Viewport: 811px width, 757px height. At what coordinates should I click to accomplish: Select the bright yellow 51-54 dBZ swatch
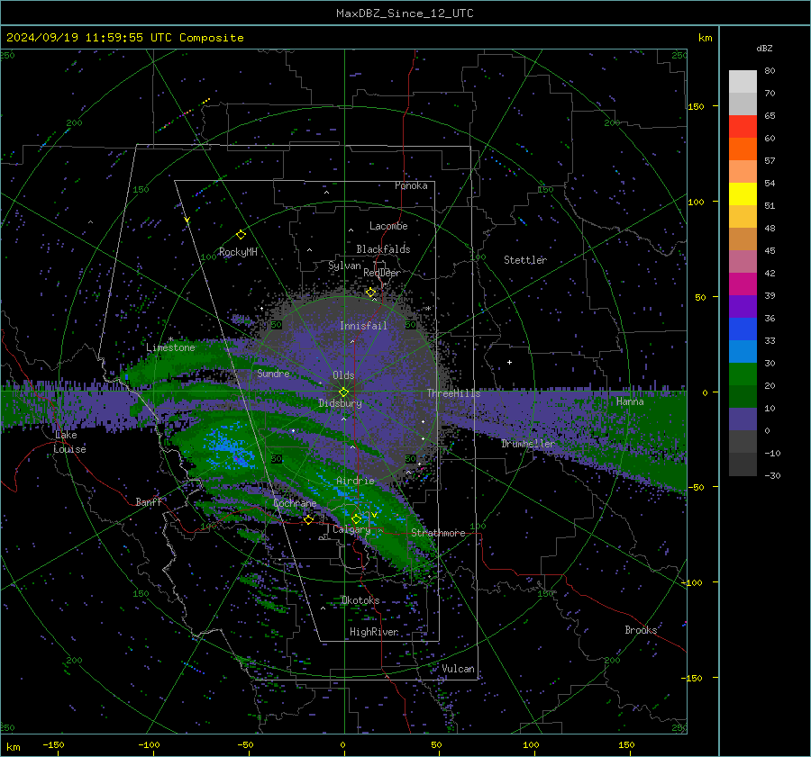pos(743,194)
